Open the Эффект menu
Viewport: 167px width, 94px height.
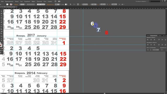33,2
